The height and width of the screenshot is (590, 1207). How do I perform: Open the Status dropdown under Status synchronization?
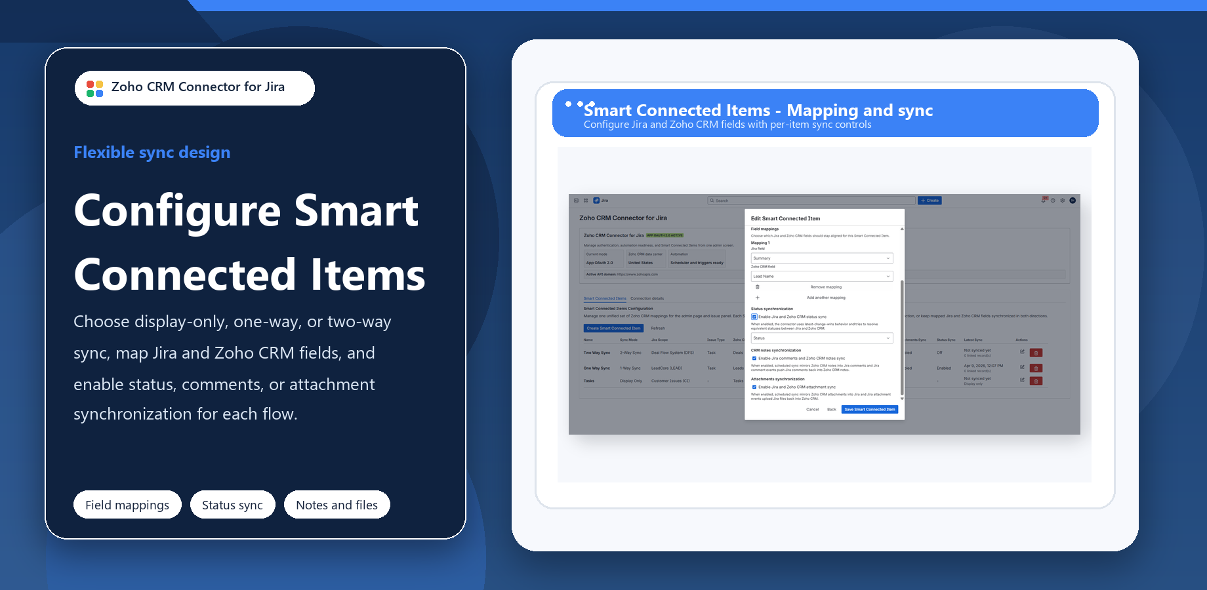(822, 338)
